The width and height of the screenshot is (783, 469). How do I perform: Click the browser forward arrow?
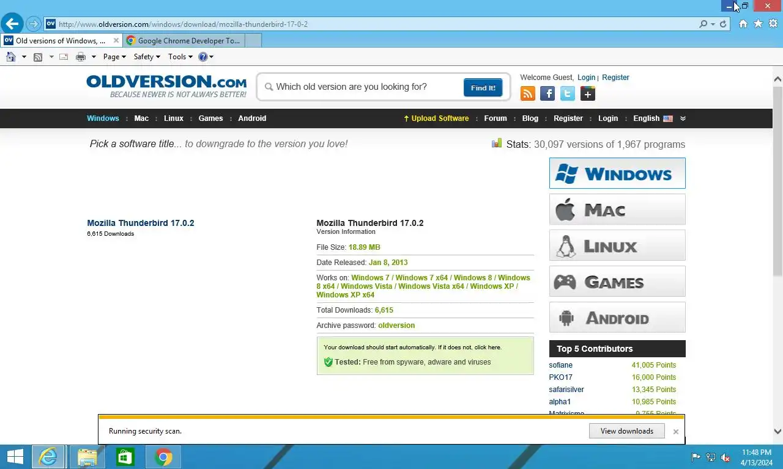(34, 24)
